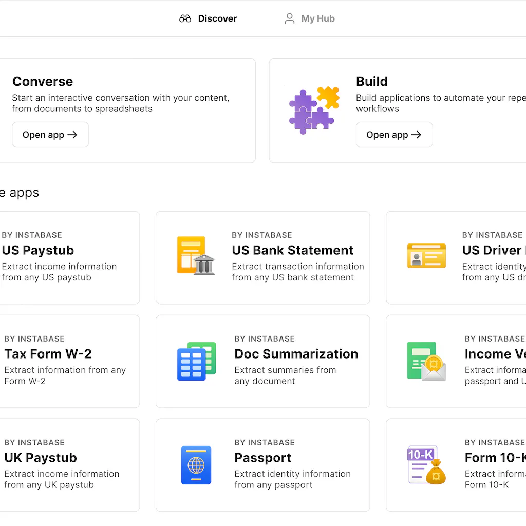Open the Build app

(x=394, y=135)
